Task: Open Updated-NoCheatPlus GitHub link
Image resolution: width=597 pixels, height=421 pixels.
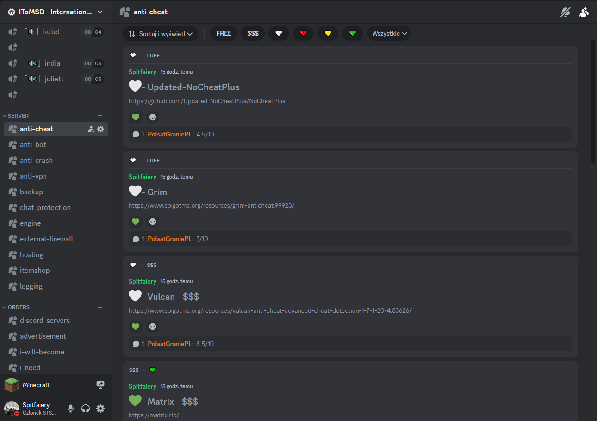Action: pyautogui.click(x=207, y=101)
